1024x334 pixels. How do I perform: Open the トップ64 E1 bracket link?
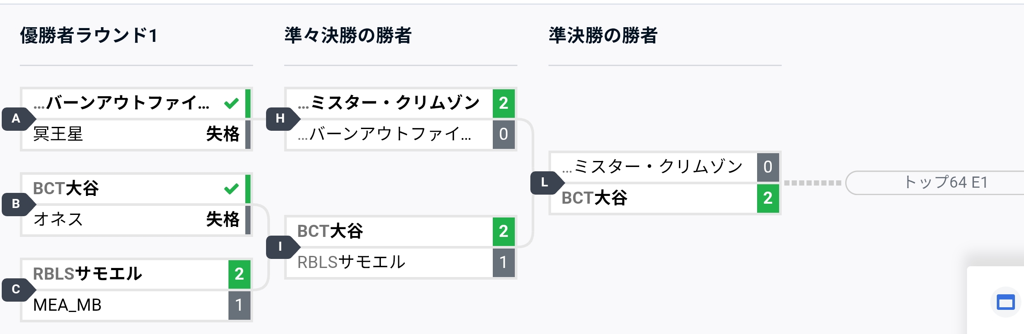[945, 183]
